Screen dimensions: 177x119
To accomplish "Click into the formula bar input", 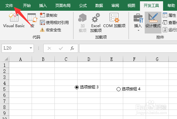I will coord(128,48).
